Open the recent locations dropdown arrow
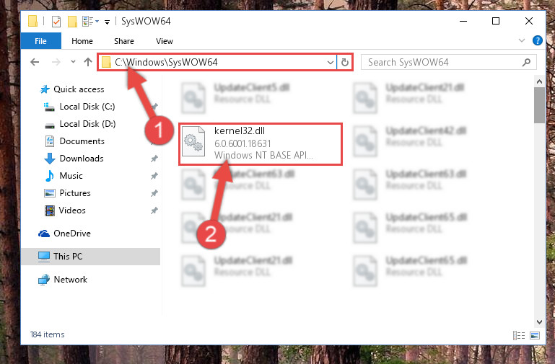The image size is (555, 364). 73,62
